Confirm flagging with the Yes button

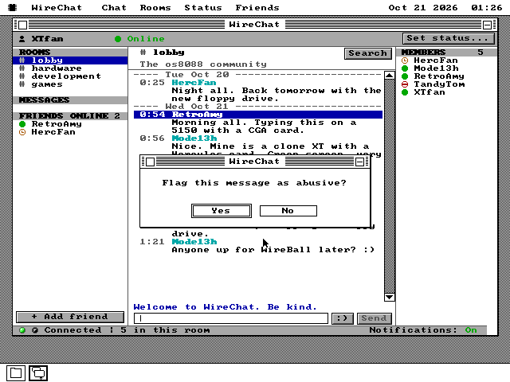222,211
